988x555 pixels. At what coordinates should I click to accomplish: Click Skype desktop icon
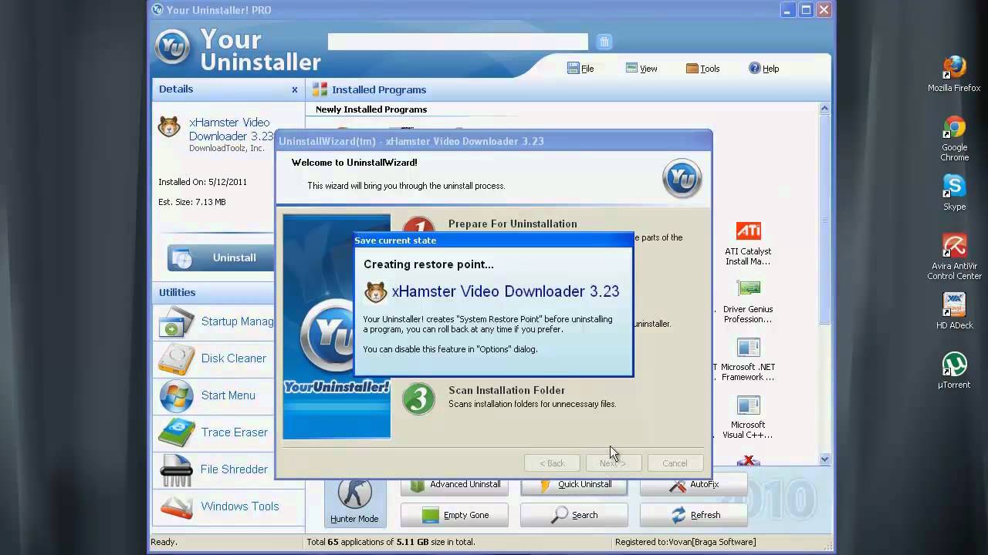click(x=954, y=193)
